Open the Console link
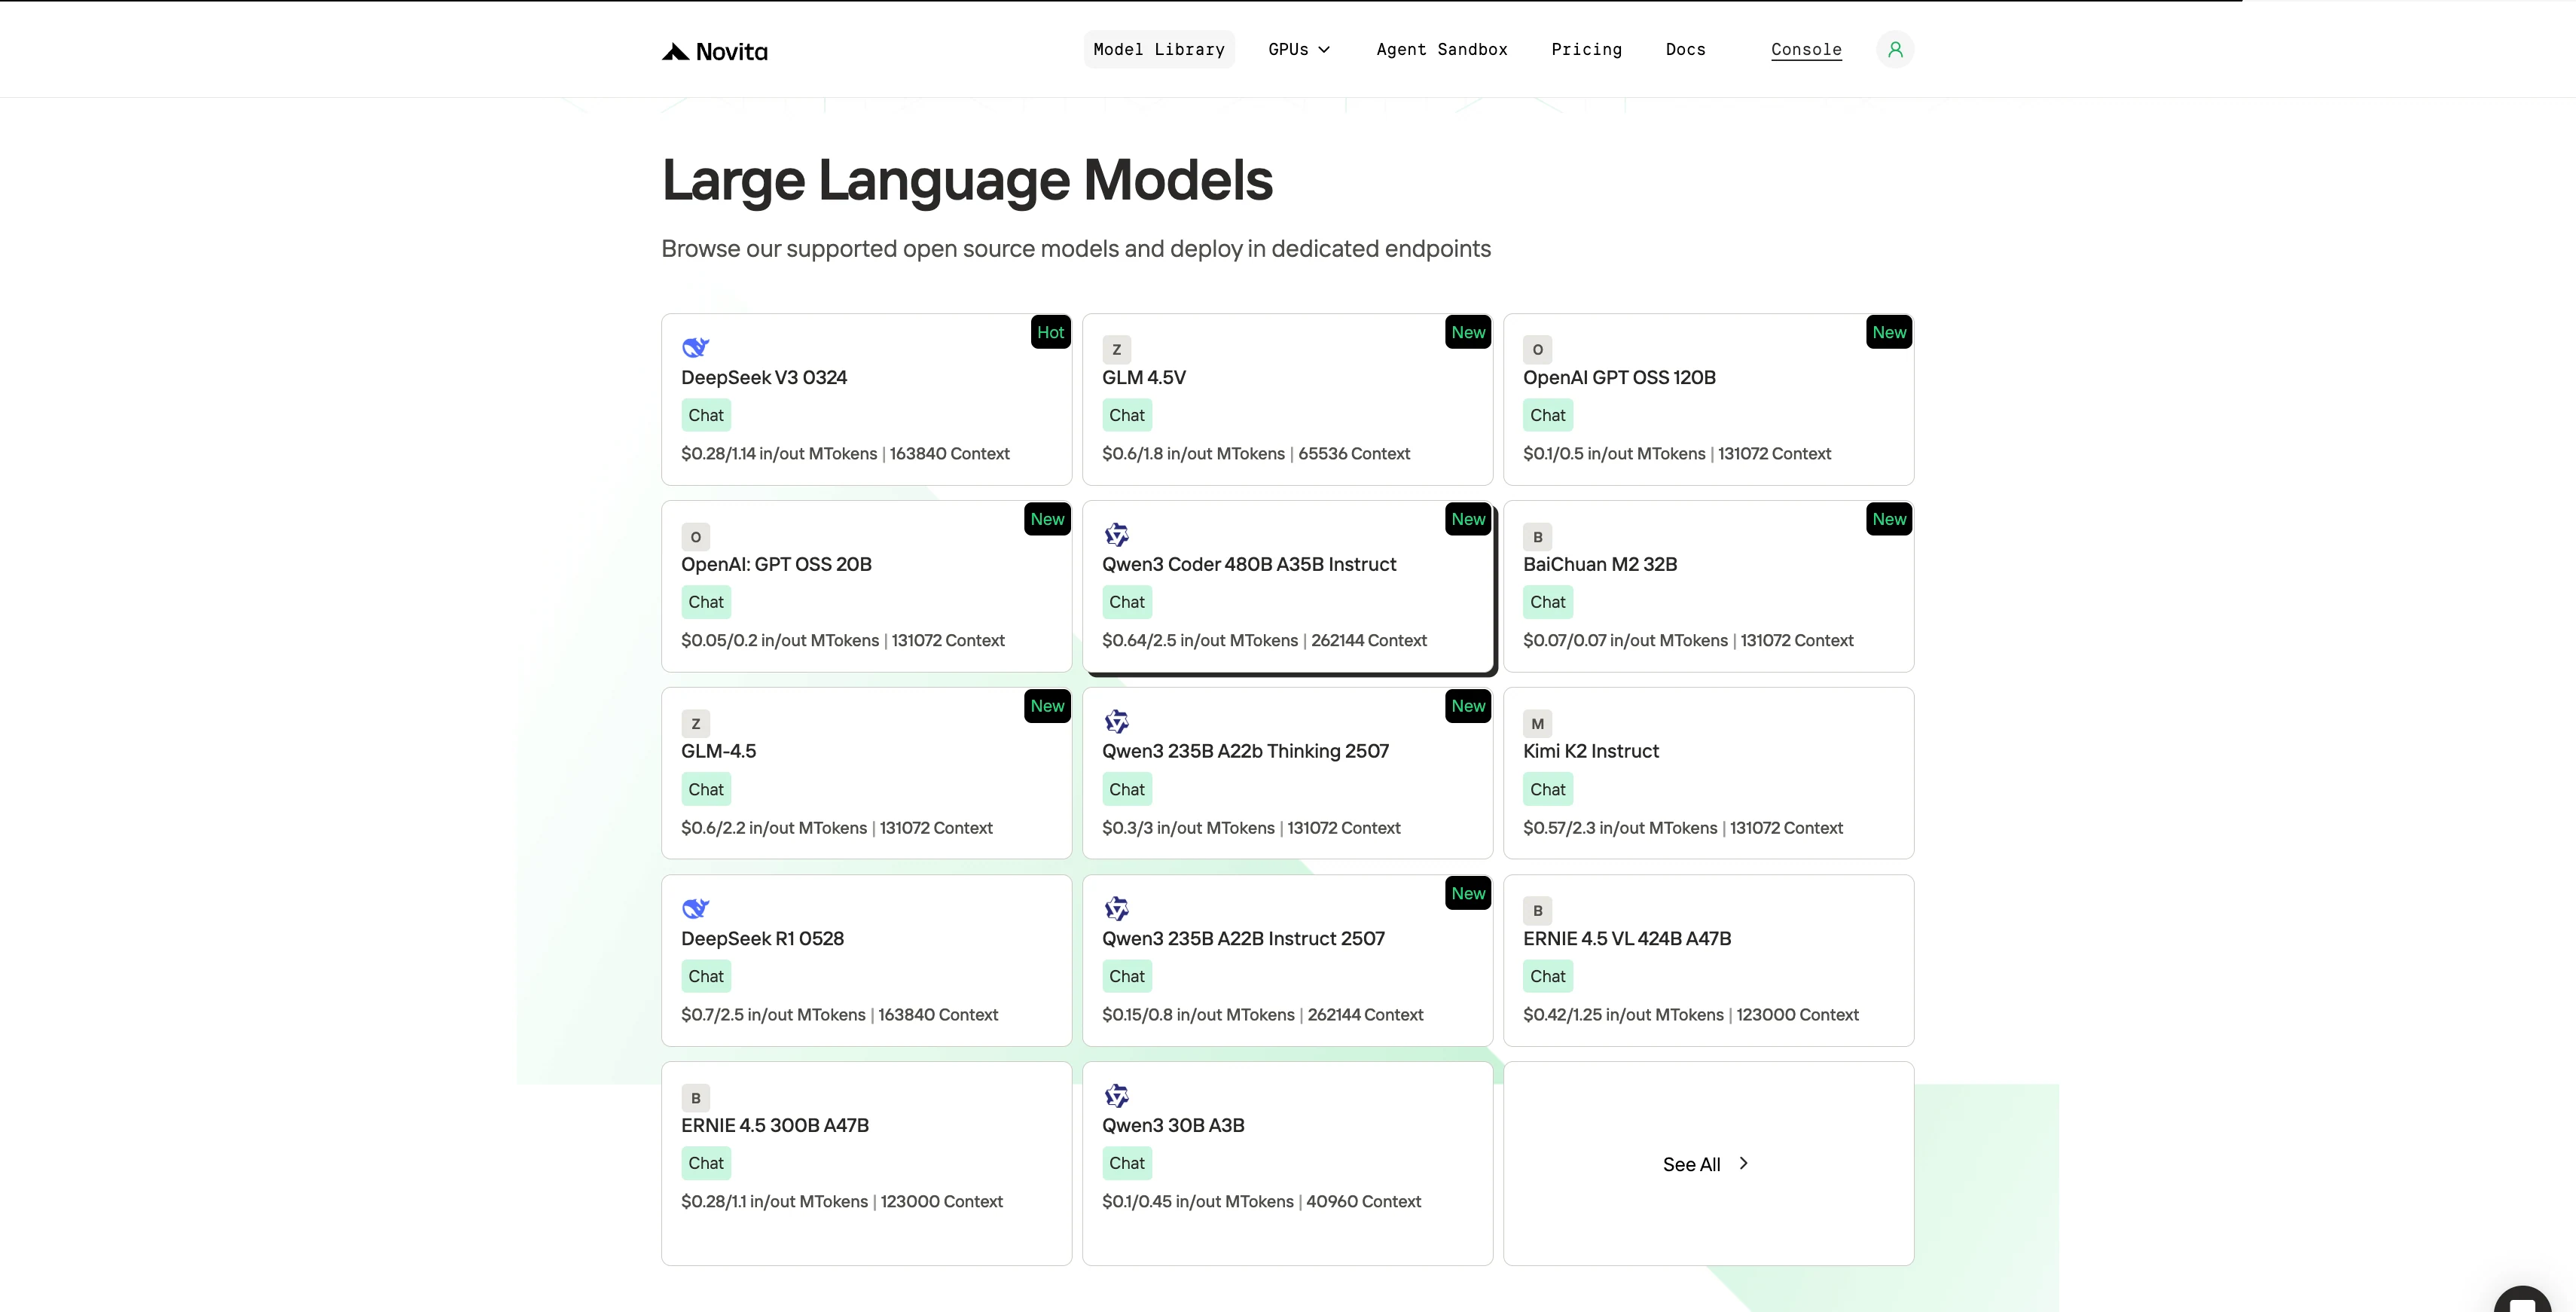The image size is (2576, 1312). (x=1806, y=49)
